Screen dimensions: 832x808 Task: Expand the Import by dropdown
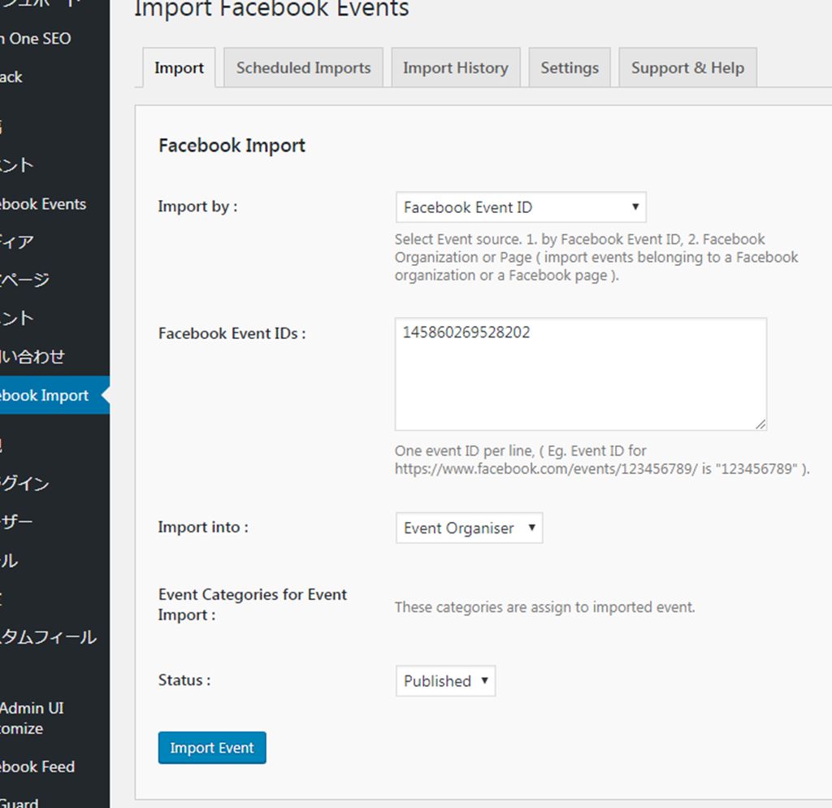pos(520,207)
